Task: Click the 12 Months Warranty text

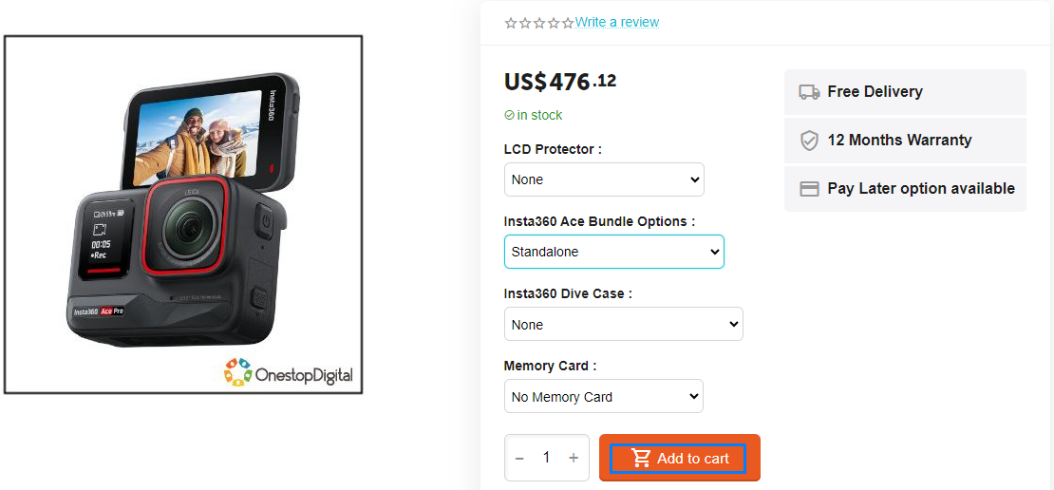Action: (x=899, y=141)
